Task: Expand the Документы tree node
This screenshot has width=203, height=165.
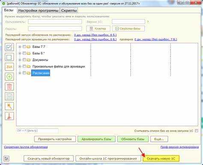Action: click(x=20, y=60)
